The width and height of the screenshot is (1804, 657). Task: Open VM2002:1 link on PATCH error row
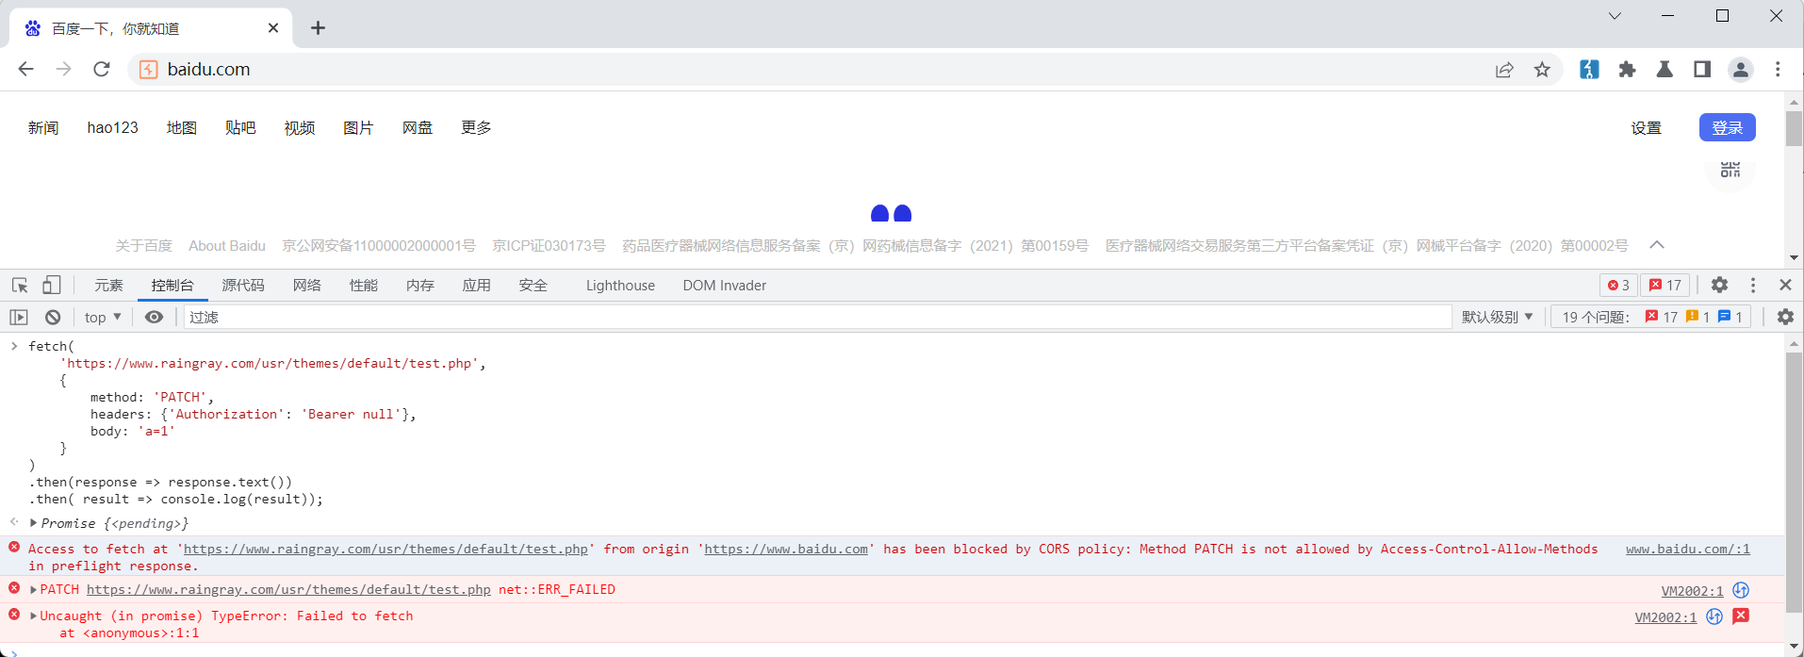pyautogui.click(x=1692, y=591)
